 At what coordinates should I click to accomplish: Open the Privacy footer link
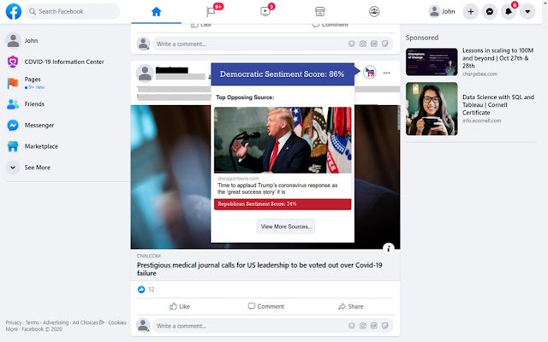point(14,322)
